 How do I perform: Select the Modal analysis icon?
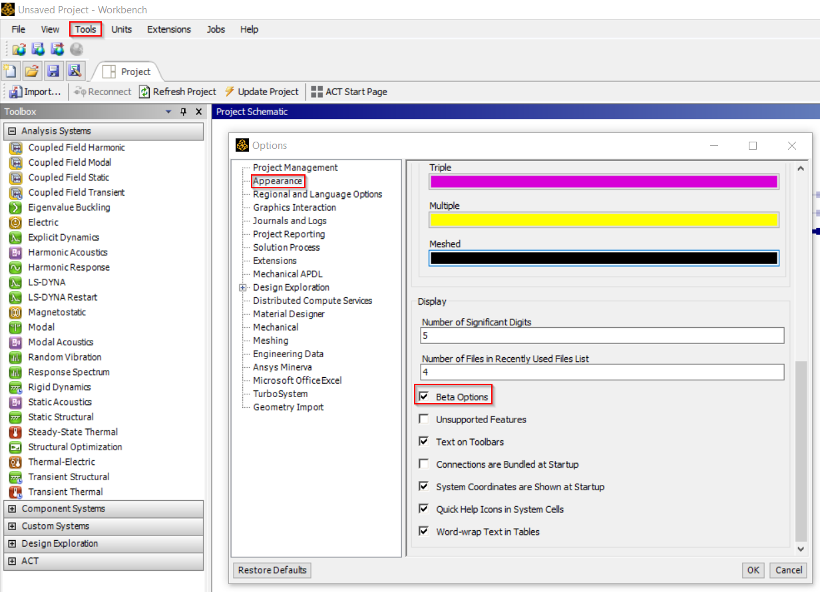(x=16, y=327)
